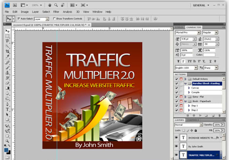Open the Image menu

[x=25, y=12]
